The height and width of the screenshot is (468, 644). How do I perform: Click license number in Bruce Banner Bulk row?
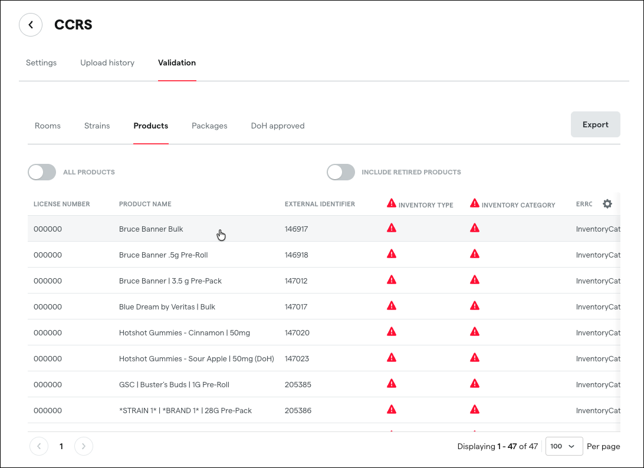pyautogui.click(x=48, y=229)
